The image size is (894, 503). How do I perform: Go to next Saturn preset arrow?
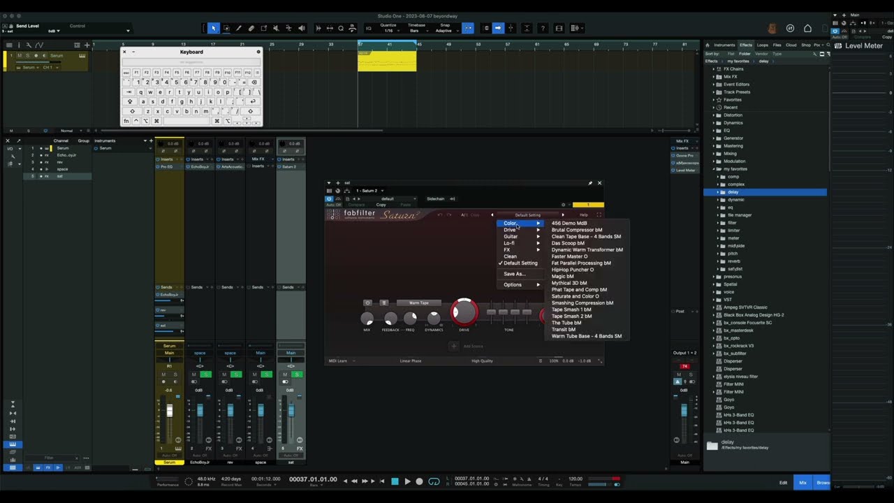click(563, 214)
